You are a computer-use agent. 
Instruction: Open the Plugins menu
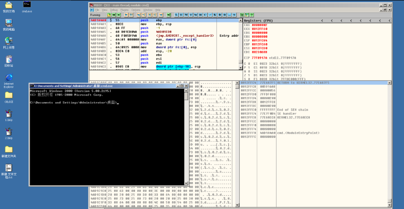(125, 10)
